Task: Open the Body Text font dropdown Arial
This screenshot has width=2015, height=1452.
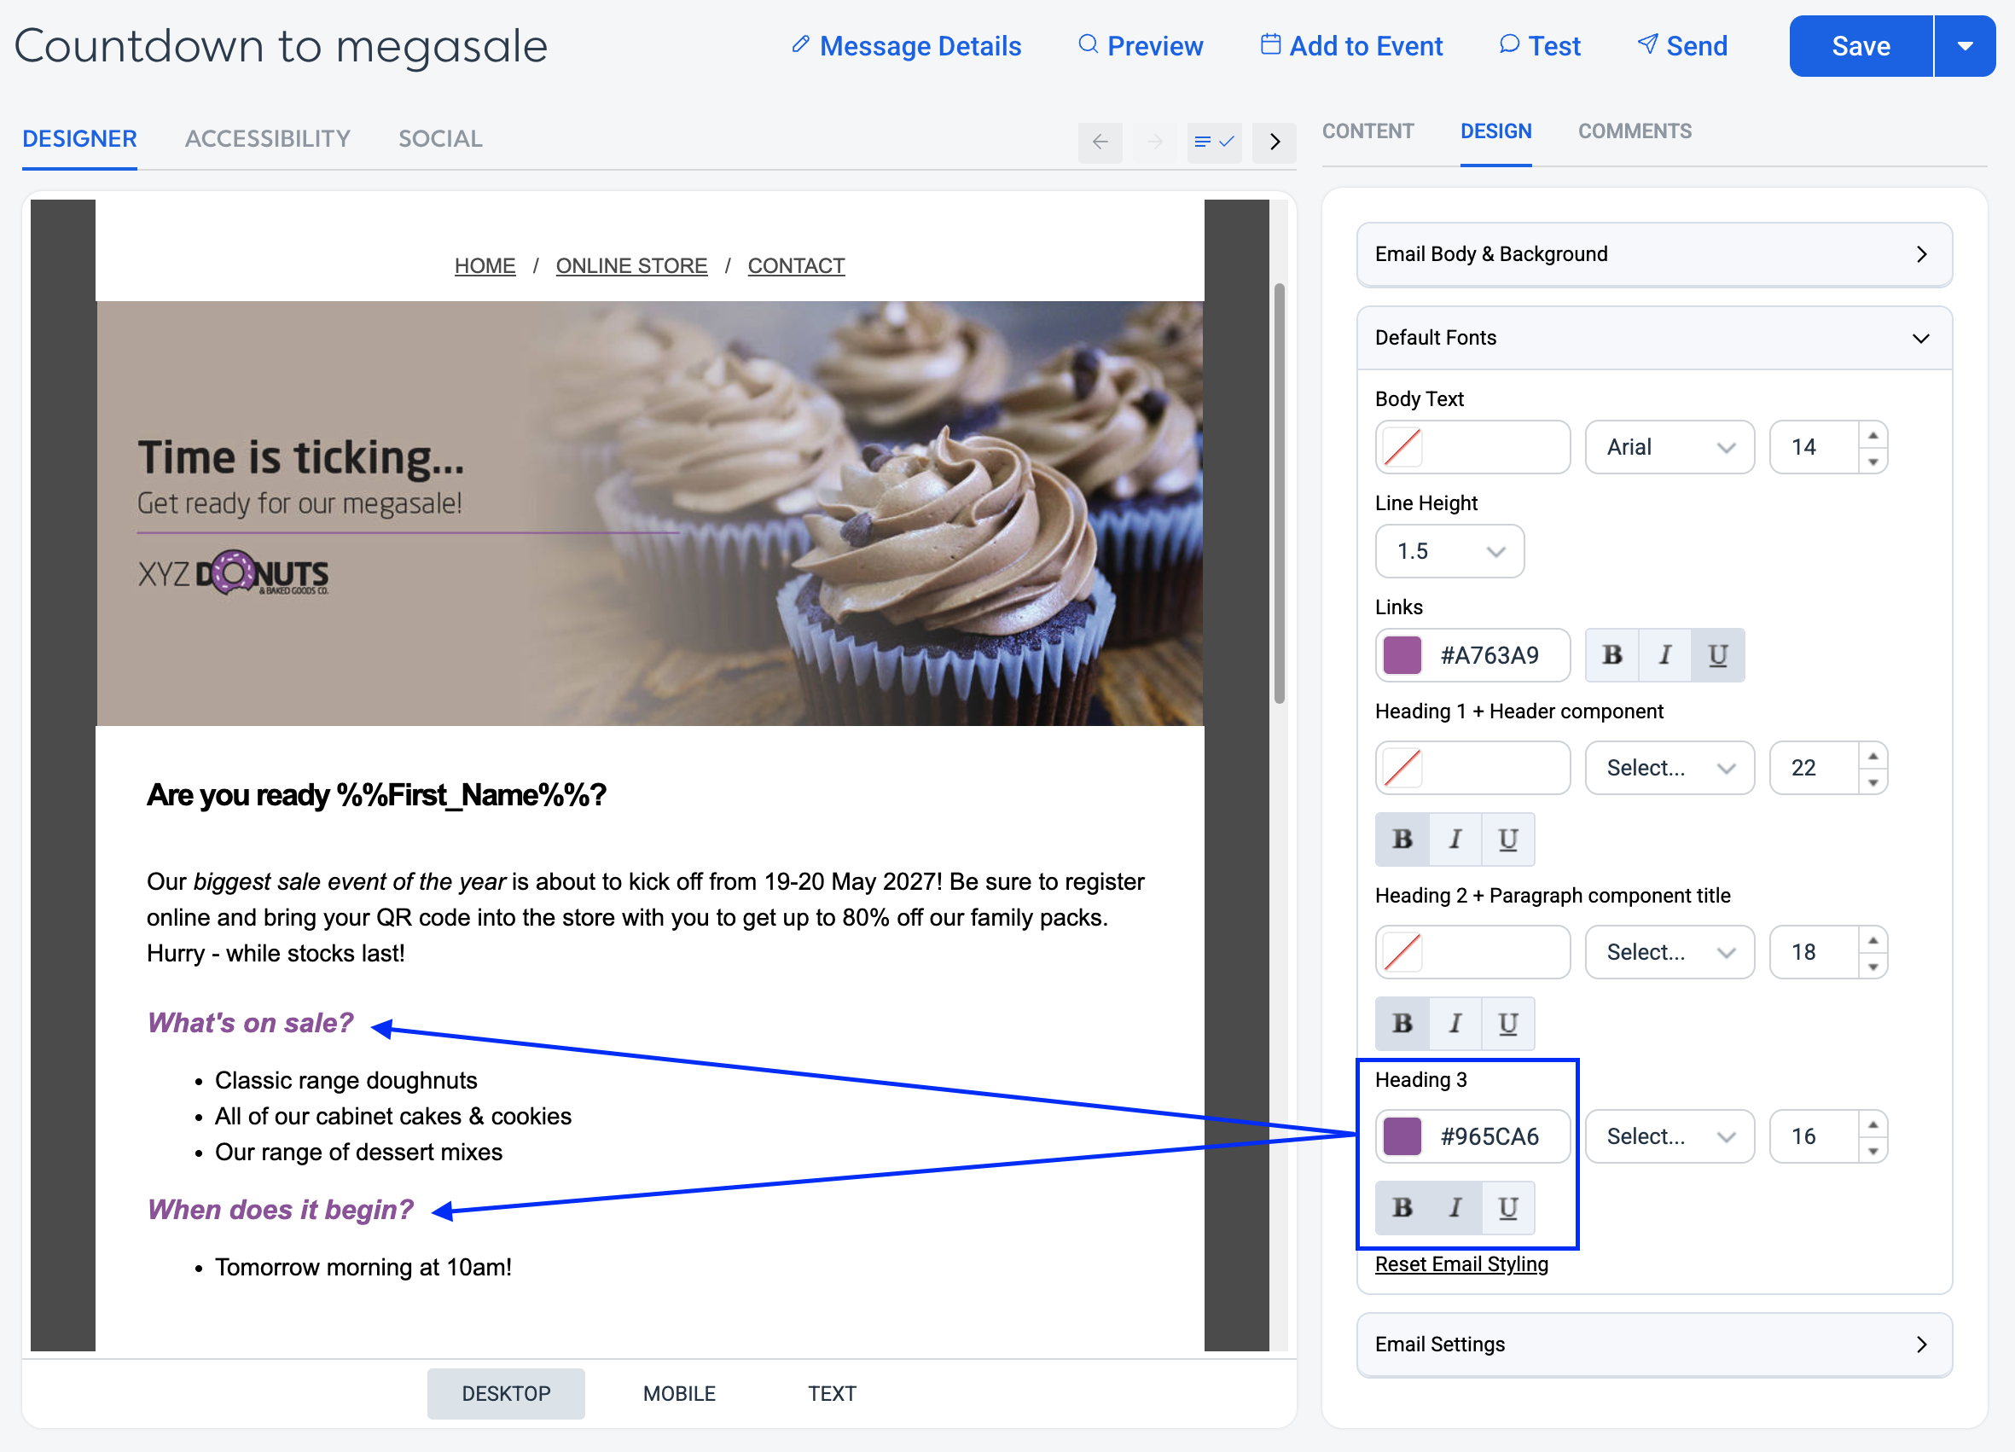Action: point(1669,447)
